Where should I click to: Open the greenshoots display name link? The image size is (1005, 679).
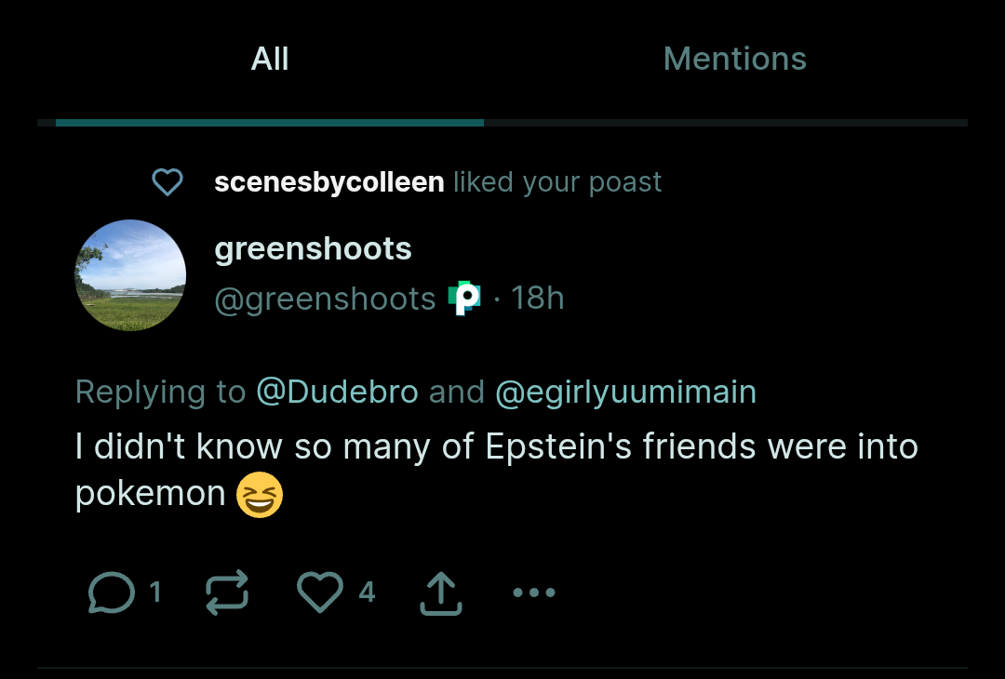313,249
